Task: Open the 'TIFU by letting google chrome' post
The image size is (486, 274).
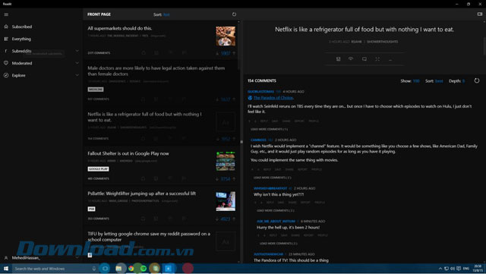Action: [149, 237]
